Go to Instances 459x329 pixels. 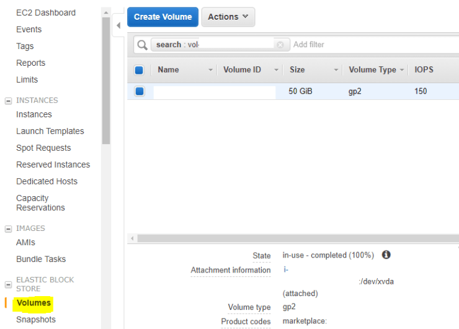pos(34,114)
